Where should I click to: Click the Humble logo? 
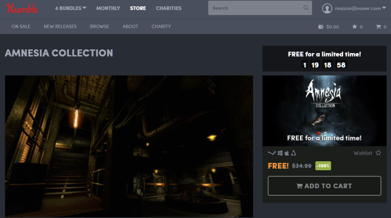(x=22, y=8)
